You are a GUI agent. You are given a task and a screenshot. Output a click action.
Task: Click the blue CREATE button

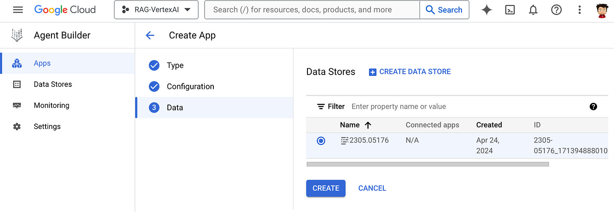[326, 188]
